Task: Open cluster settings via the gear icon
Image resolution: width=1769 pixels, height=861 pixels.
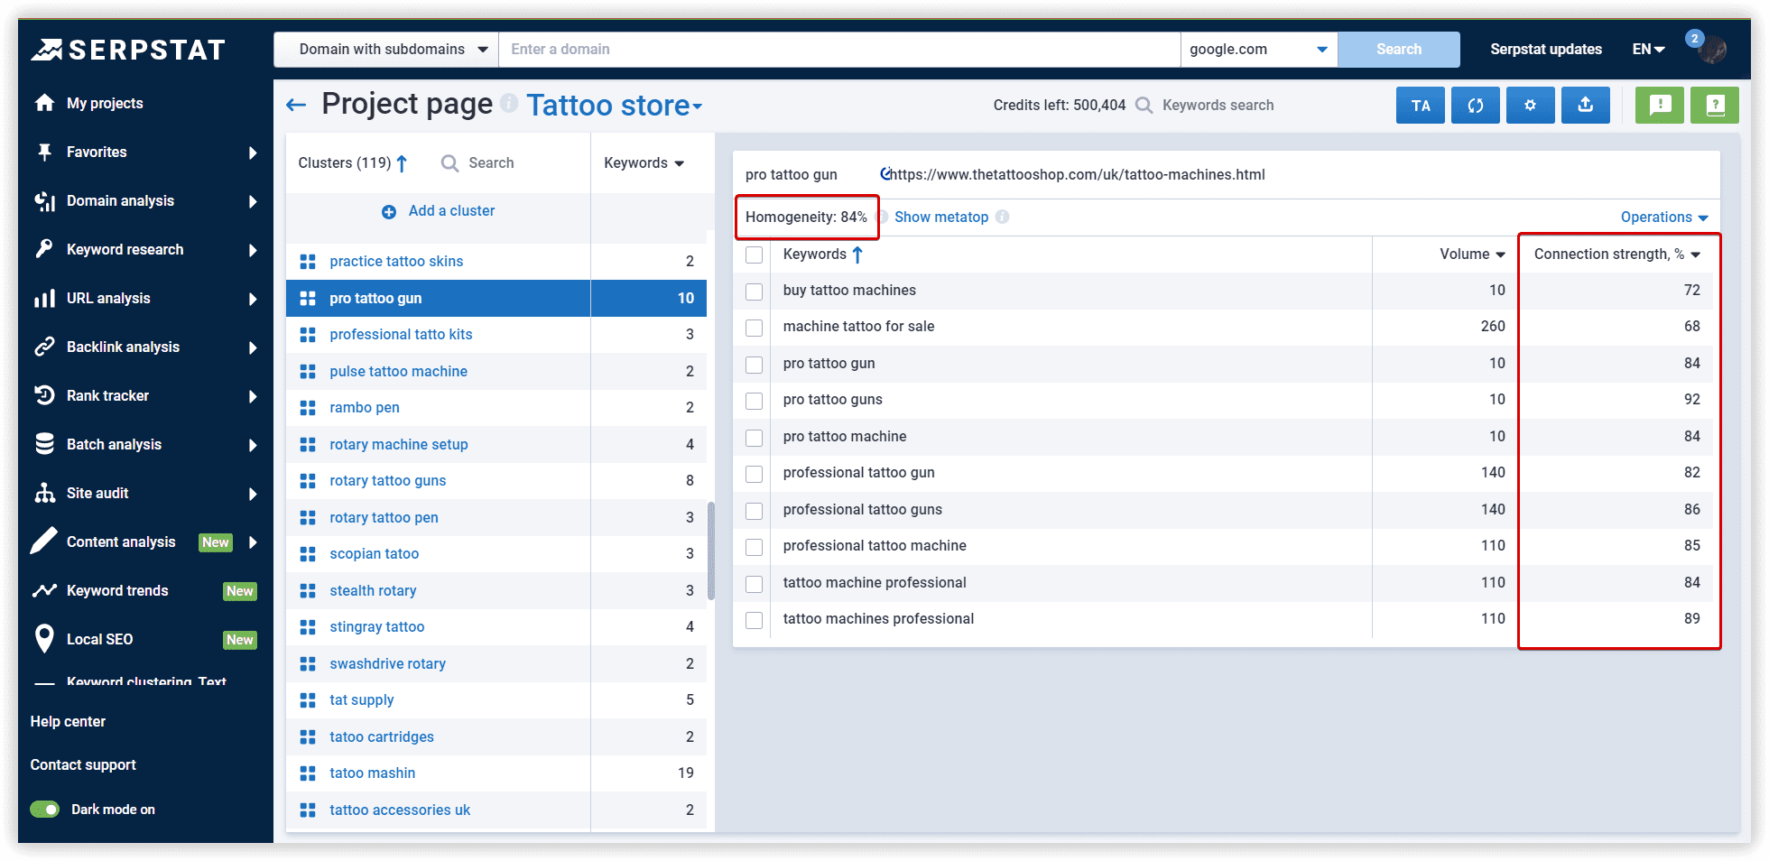Action: 1530,105
